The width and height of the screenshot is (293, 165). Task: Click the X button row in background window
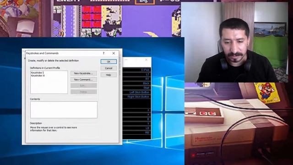click(137, 110)
